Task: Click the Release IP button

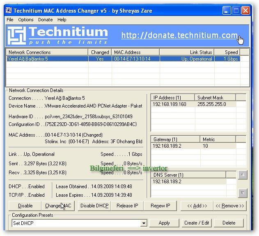Action: pos(127,206)
